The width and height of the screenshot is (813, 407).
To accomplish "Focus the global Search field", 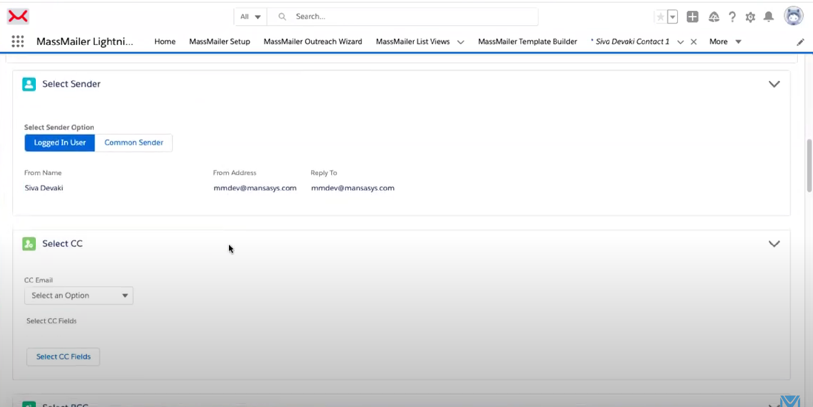I will click(x=403, y=17).
